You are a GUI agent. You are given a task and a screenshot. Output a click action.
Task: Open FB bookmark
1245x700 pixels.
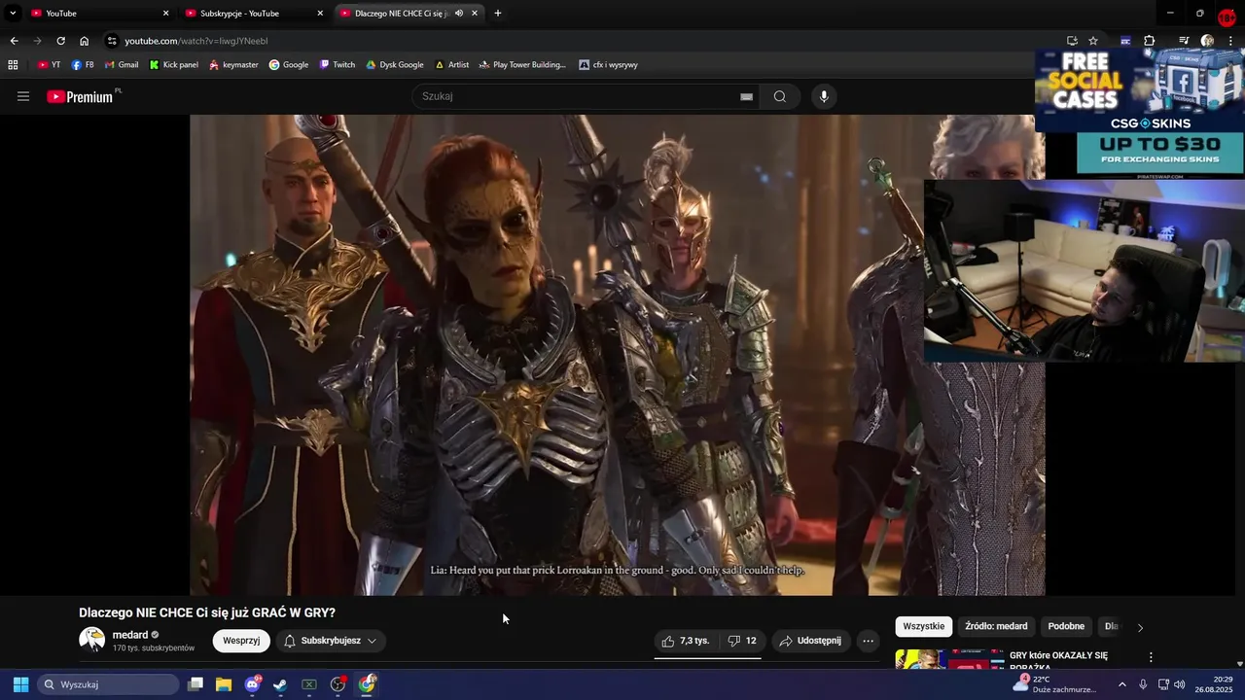83,65
